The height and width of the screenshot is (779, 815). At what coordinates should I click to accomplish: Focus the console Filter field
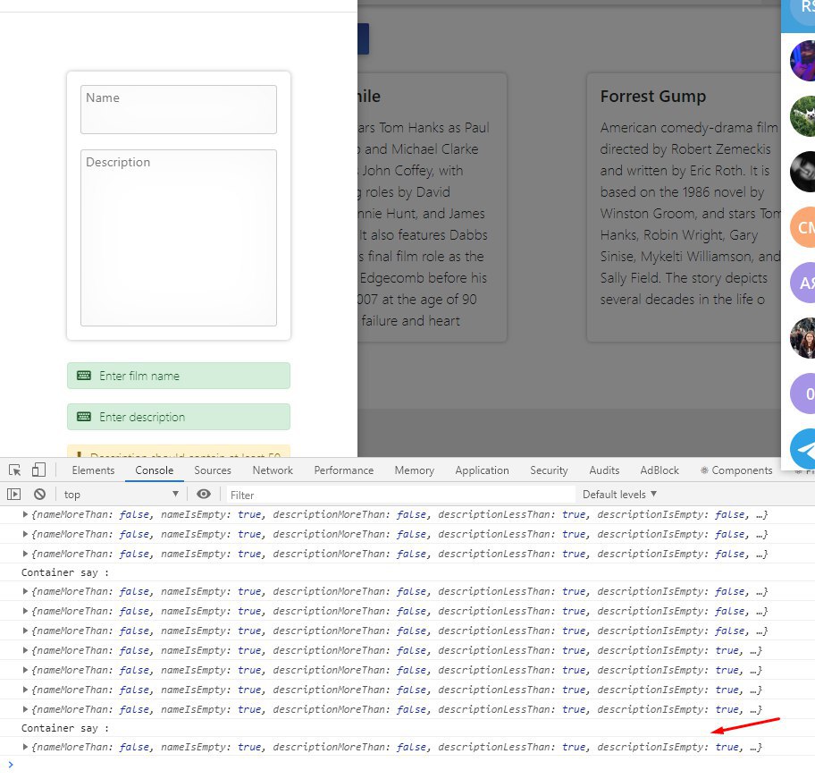(x=400, y=495)
